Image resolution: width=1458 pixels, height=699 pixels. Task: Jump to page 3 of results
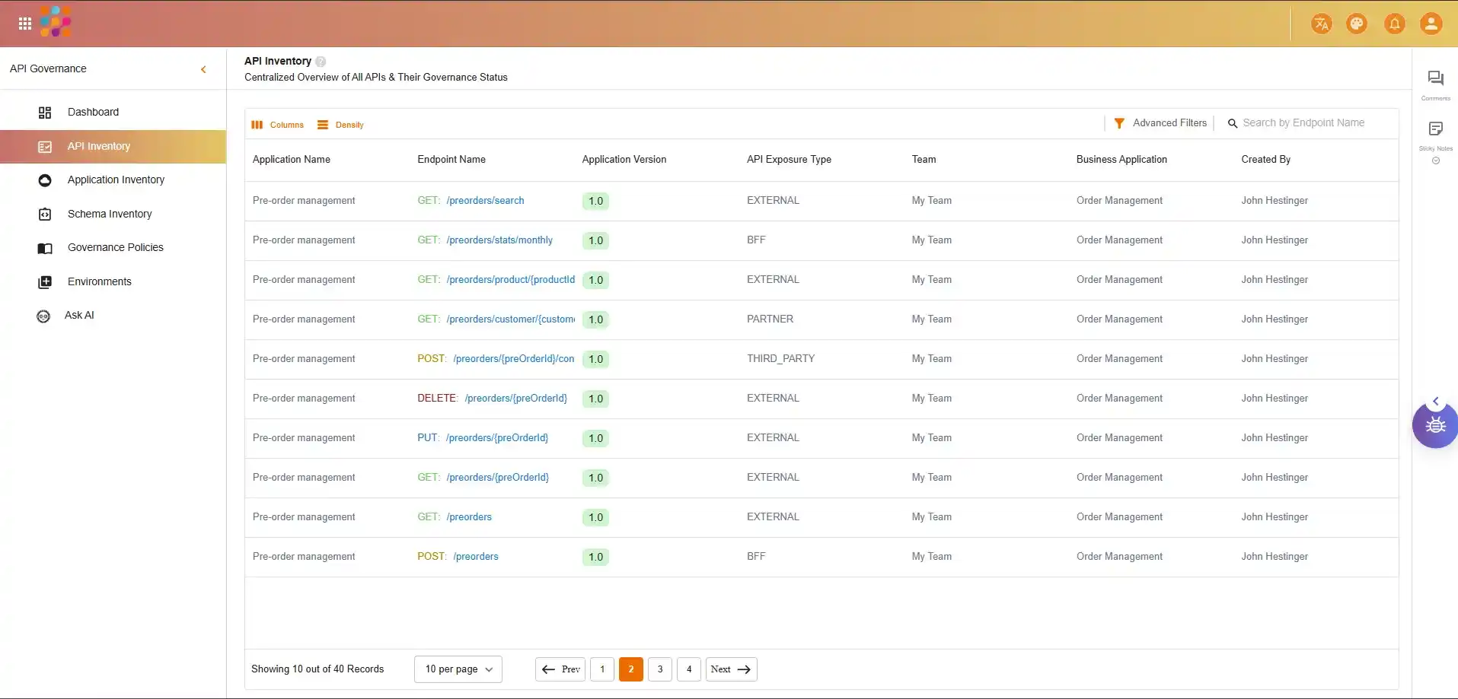[x=660, y=669]
